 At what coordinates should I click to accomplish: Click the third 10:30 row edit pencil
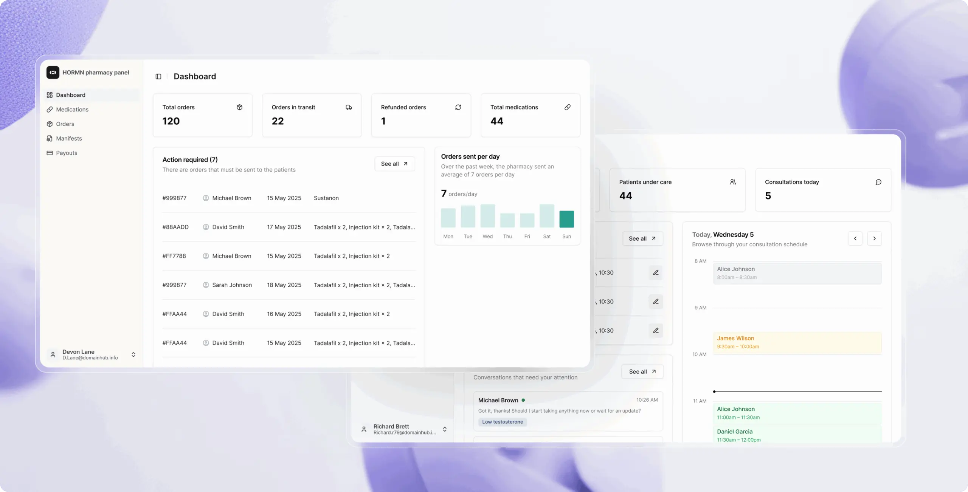click(x=656, y=330)
